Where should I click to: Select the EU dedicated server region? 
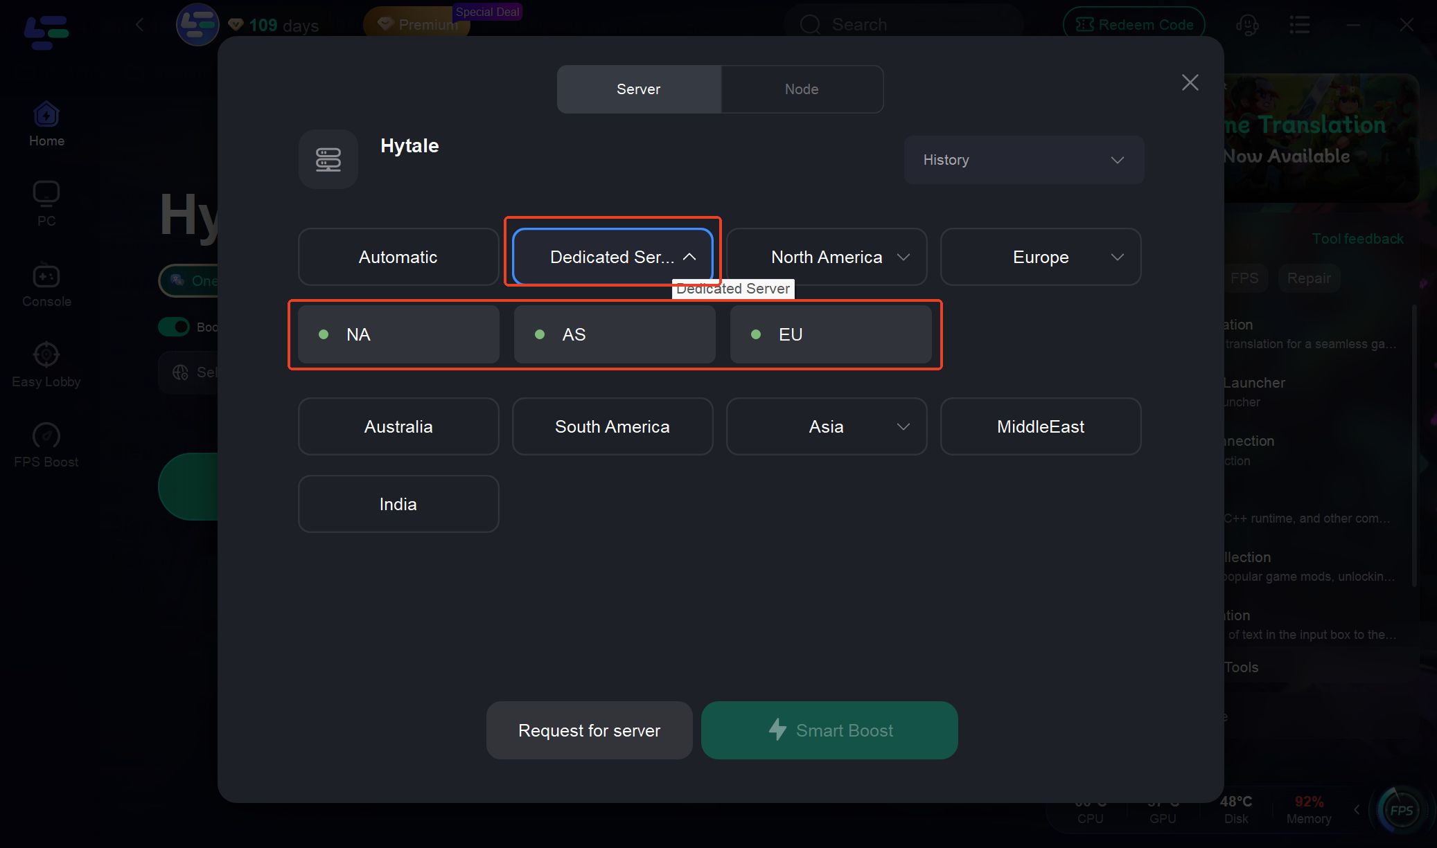pyautogui.click(x=831, y=334)
